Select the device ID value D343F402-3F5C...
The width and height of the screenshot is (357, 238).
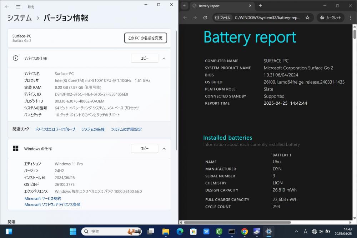[91, 94]
